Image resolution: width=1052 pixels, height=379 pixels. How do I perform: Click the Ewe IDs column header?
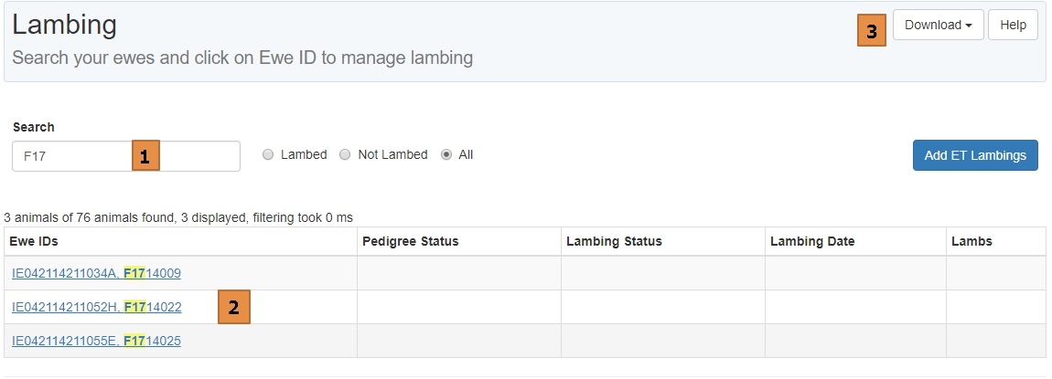[37, 242]
